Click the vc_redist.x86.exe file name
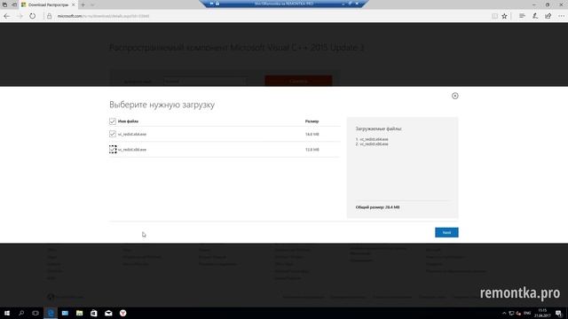The image size is (568, 319). [x=132, y=150]
